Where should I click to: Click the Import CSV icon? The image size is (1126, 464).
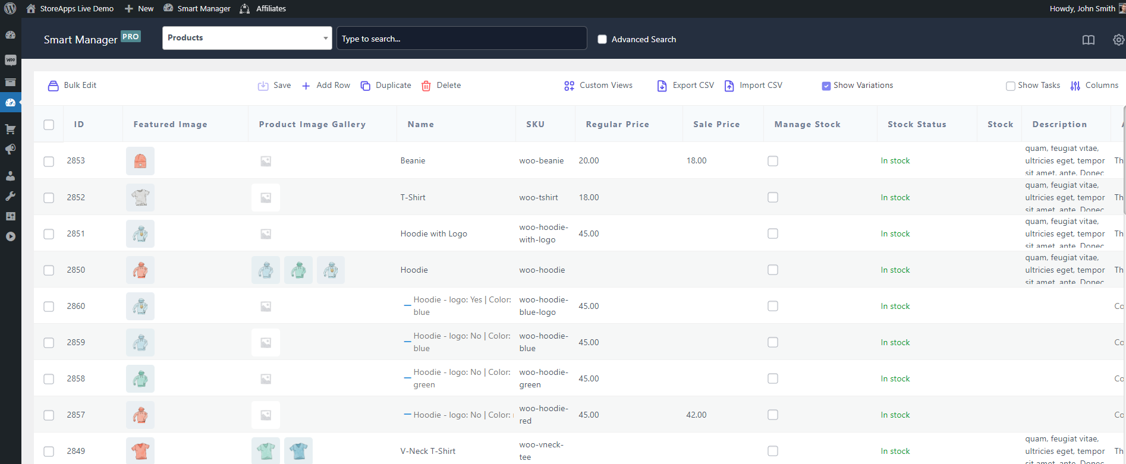coord(729,86)
